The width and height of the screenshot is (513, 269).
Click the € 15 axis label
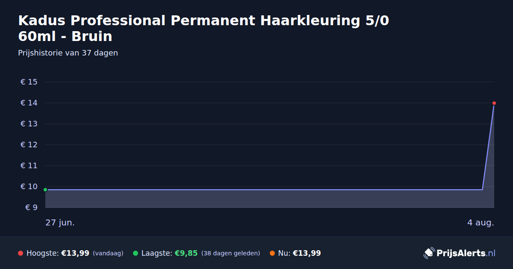[x=29, y=82]
